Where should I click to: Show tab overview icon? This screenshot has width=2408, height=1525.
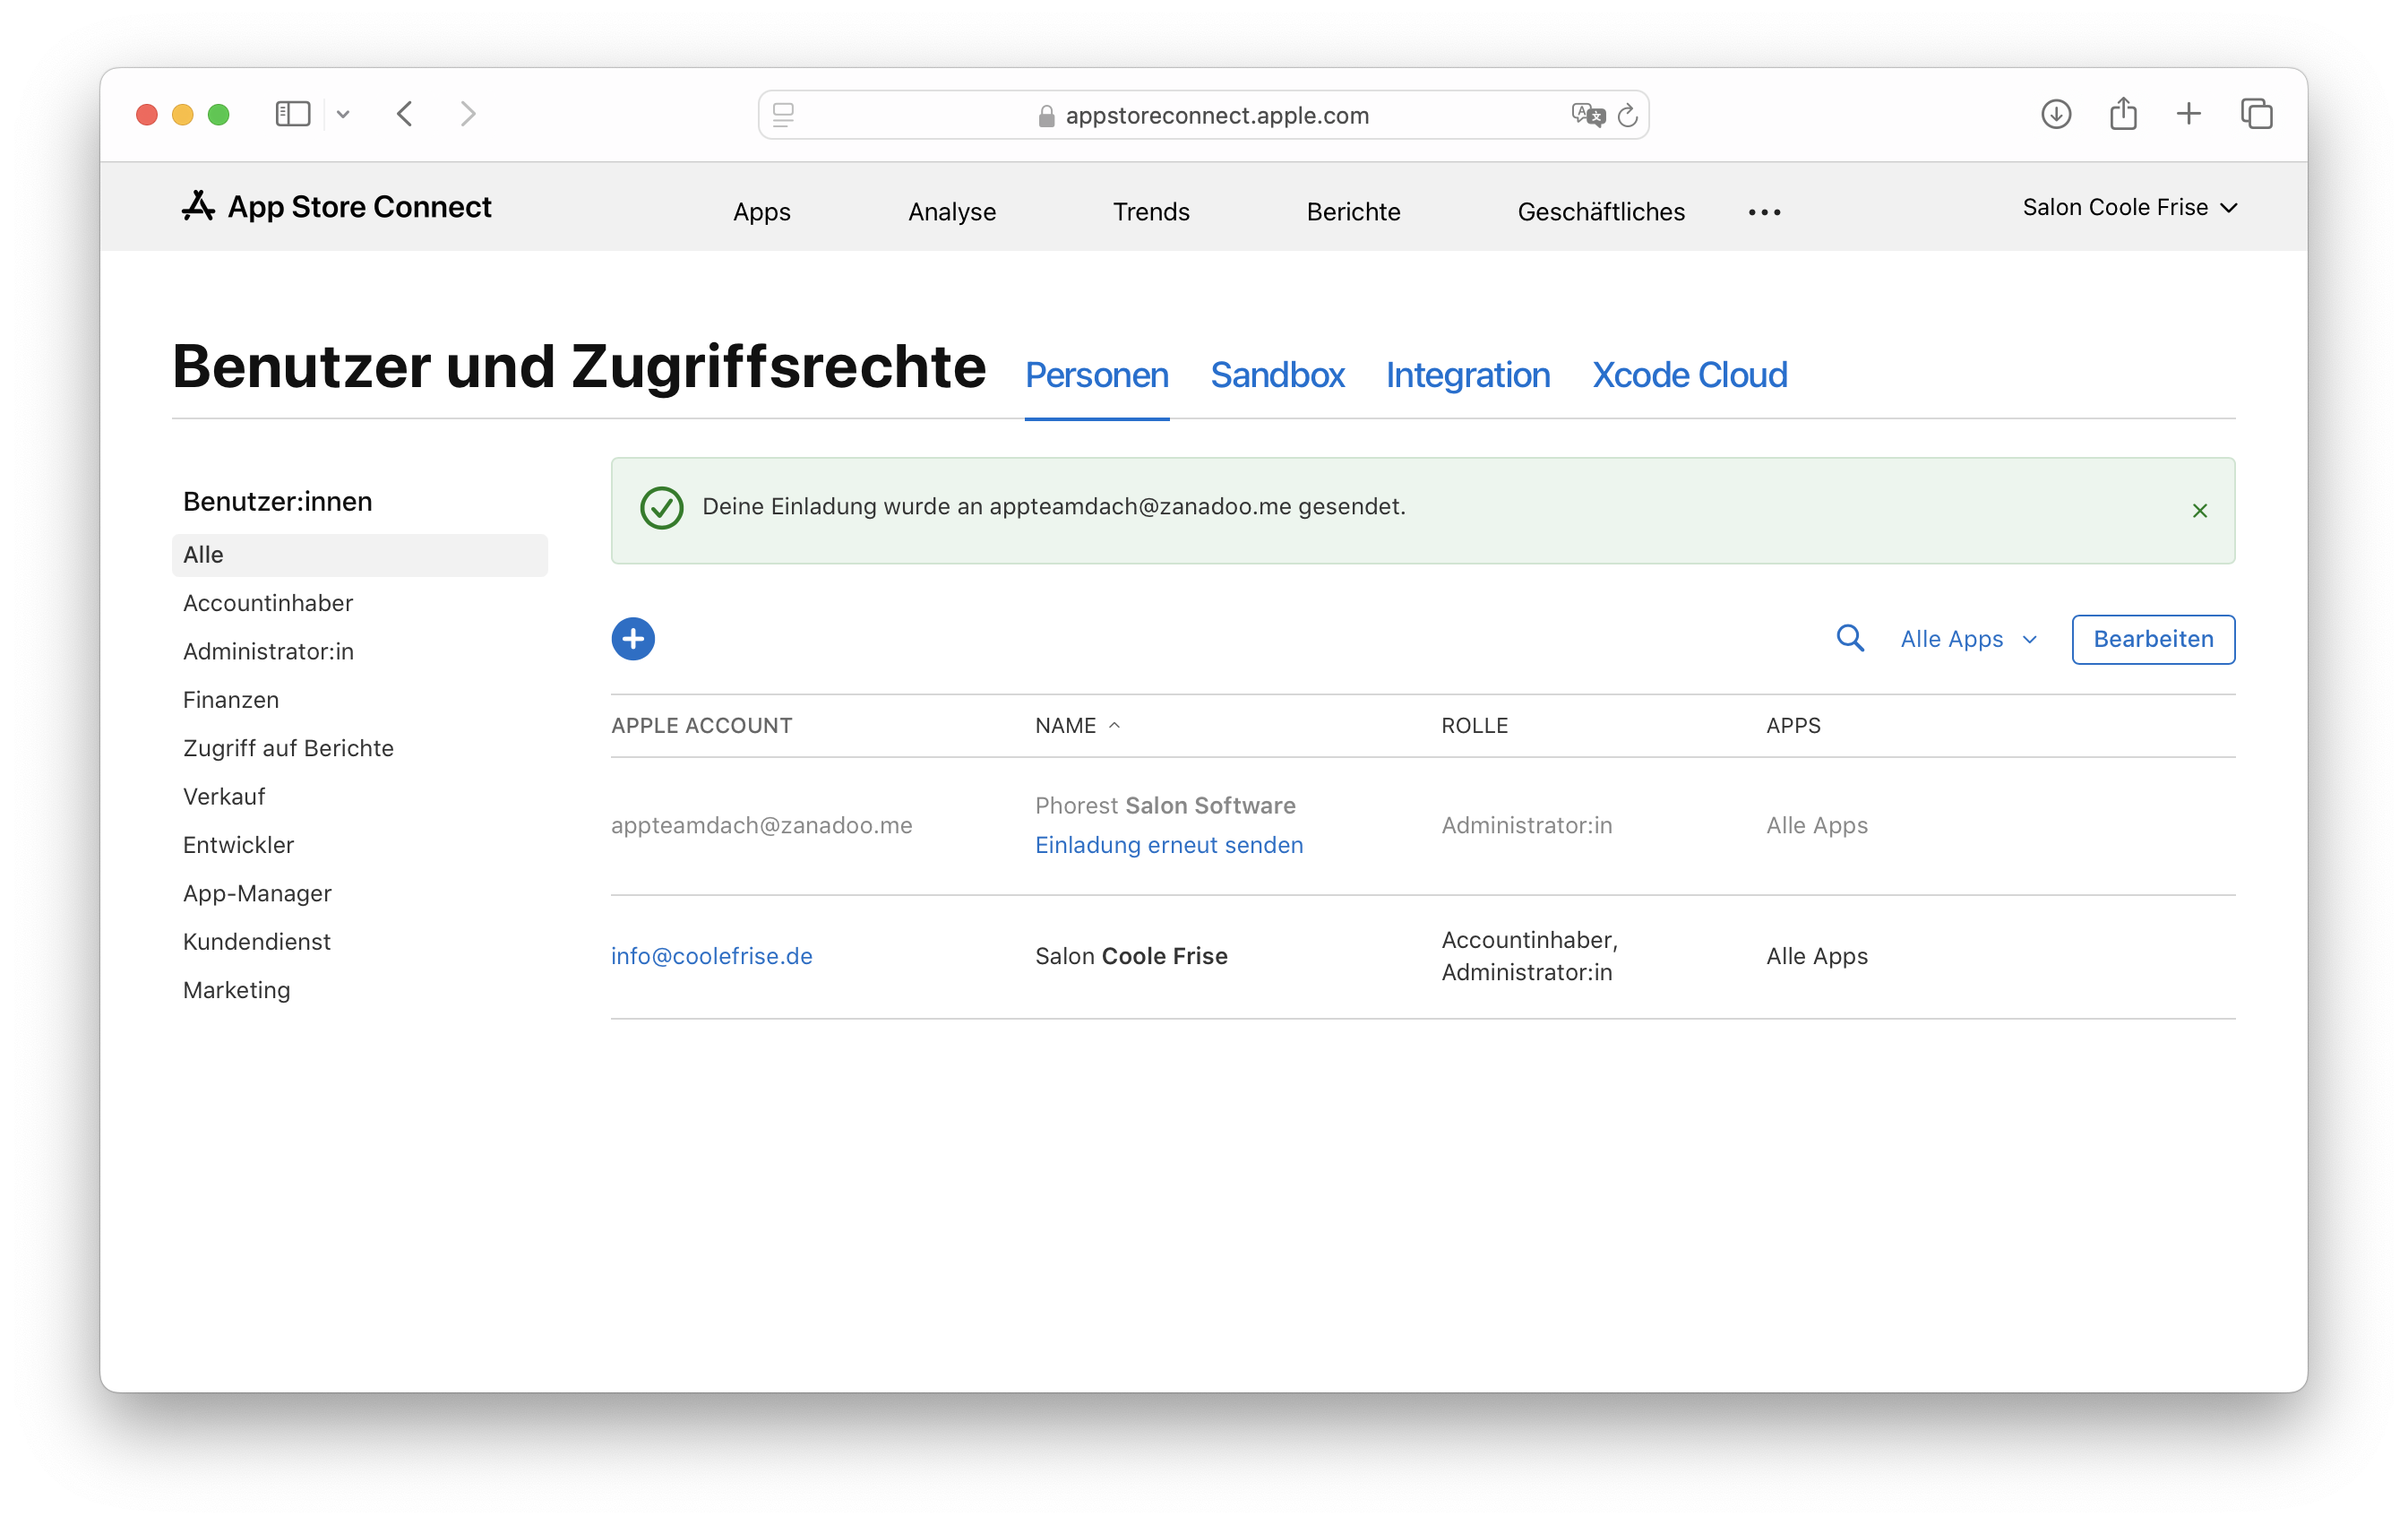(x=2256, y=114)
